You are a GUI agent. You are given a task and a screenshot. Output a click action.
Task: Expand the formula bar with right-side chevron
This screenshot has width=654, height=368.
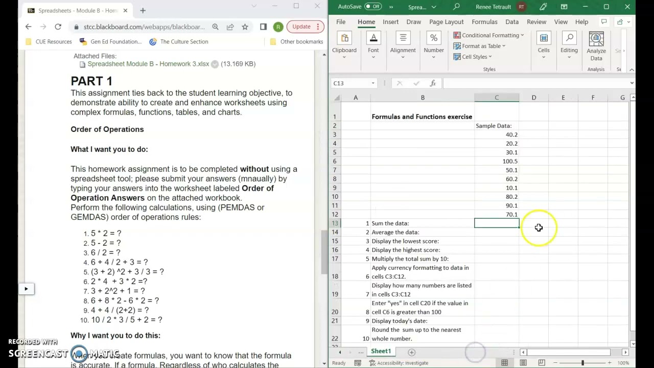point(632,83)
